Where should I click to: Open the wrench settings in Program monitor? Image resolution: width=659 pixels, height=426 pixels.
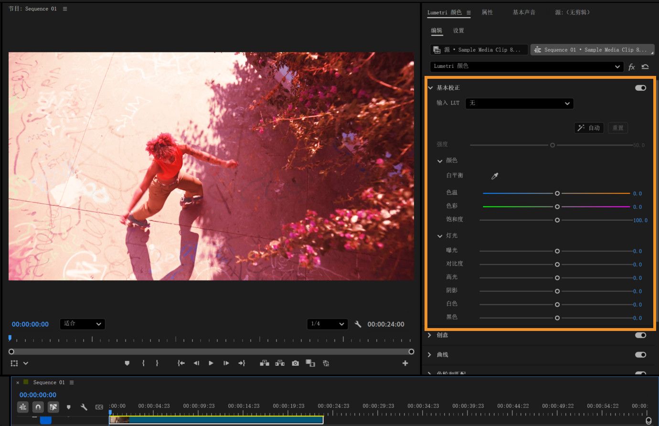pos(358,324)
